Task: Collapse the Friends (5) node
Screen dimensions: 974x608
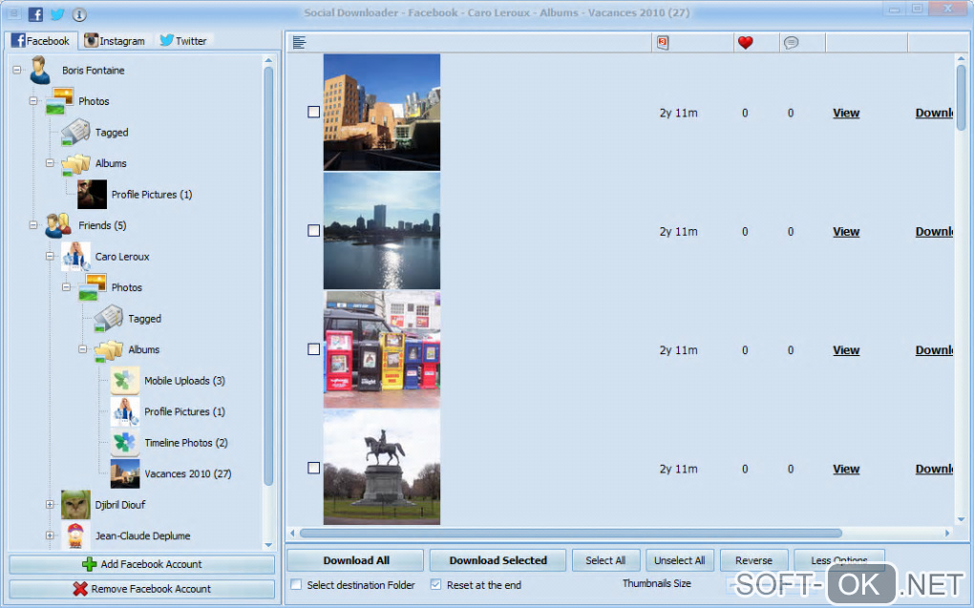Action: tap(33, 225)
